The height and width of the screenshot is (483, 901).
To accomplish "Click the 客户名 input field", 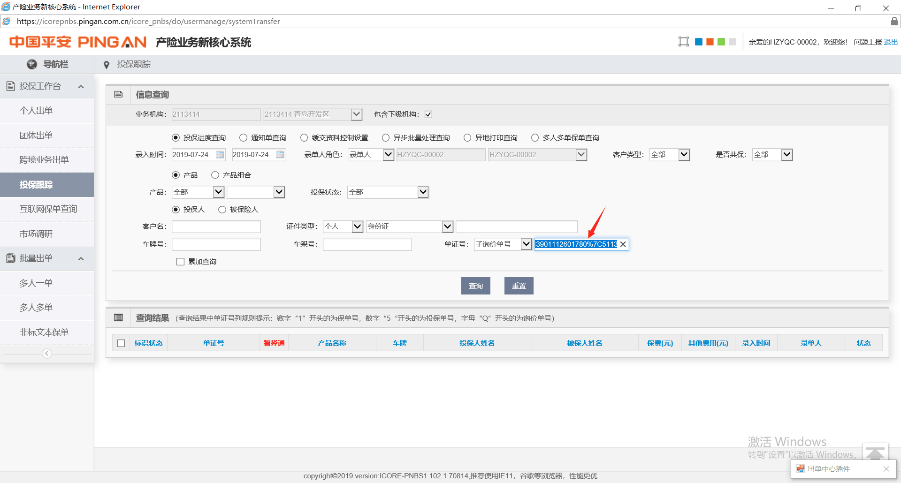I will [x=216, y=226].
